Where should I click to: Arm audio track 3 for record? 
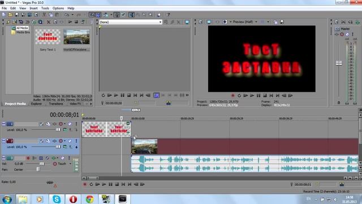pyautogui.click(x=28, y=158)
